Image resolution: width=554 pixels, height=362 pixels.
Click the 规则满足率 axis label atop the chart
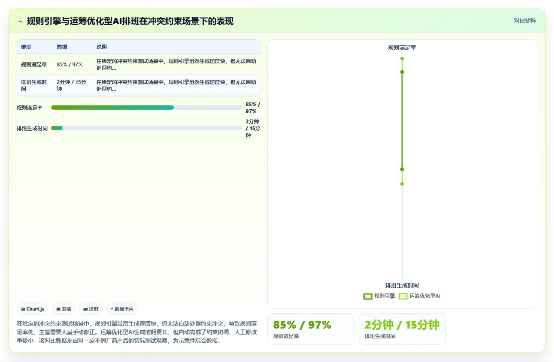402,48
